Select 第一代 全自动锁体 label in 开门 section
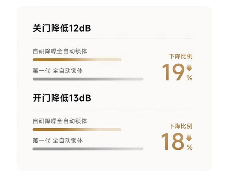 click(x=58, y=140)
